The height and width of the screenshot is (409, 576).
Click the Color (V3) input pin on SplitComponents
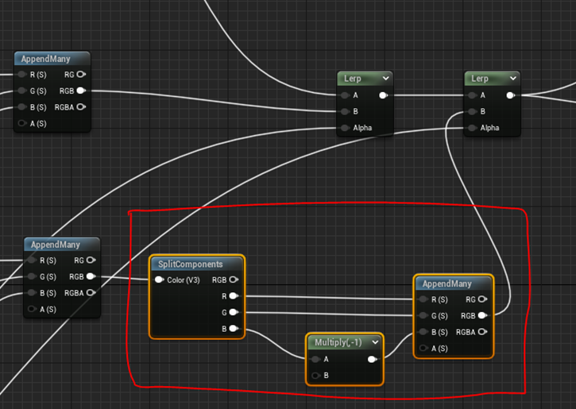click(x=159, y=280)
